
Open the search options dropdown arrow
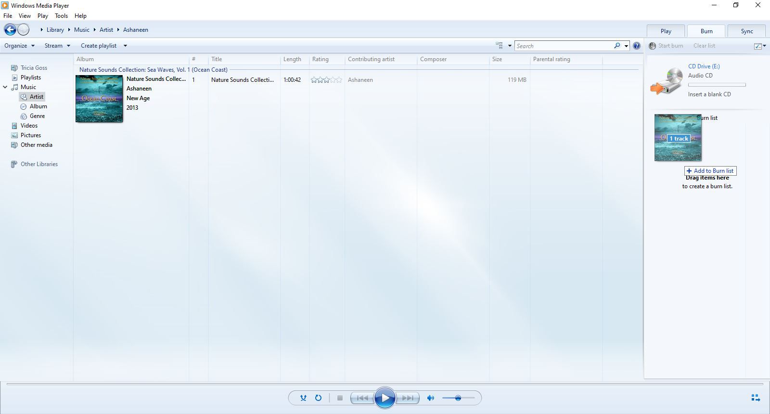[x=626, y=46]
